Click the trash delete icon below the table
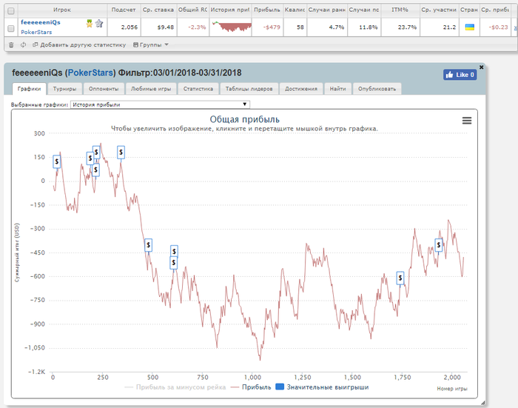Viewport: 518px width, 408px height. click(11, 45)
